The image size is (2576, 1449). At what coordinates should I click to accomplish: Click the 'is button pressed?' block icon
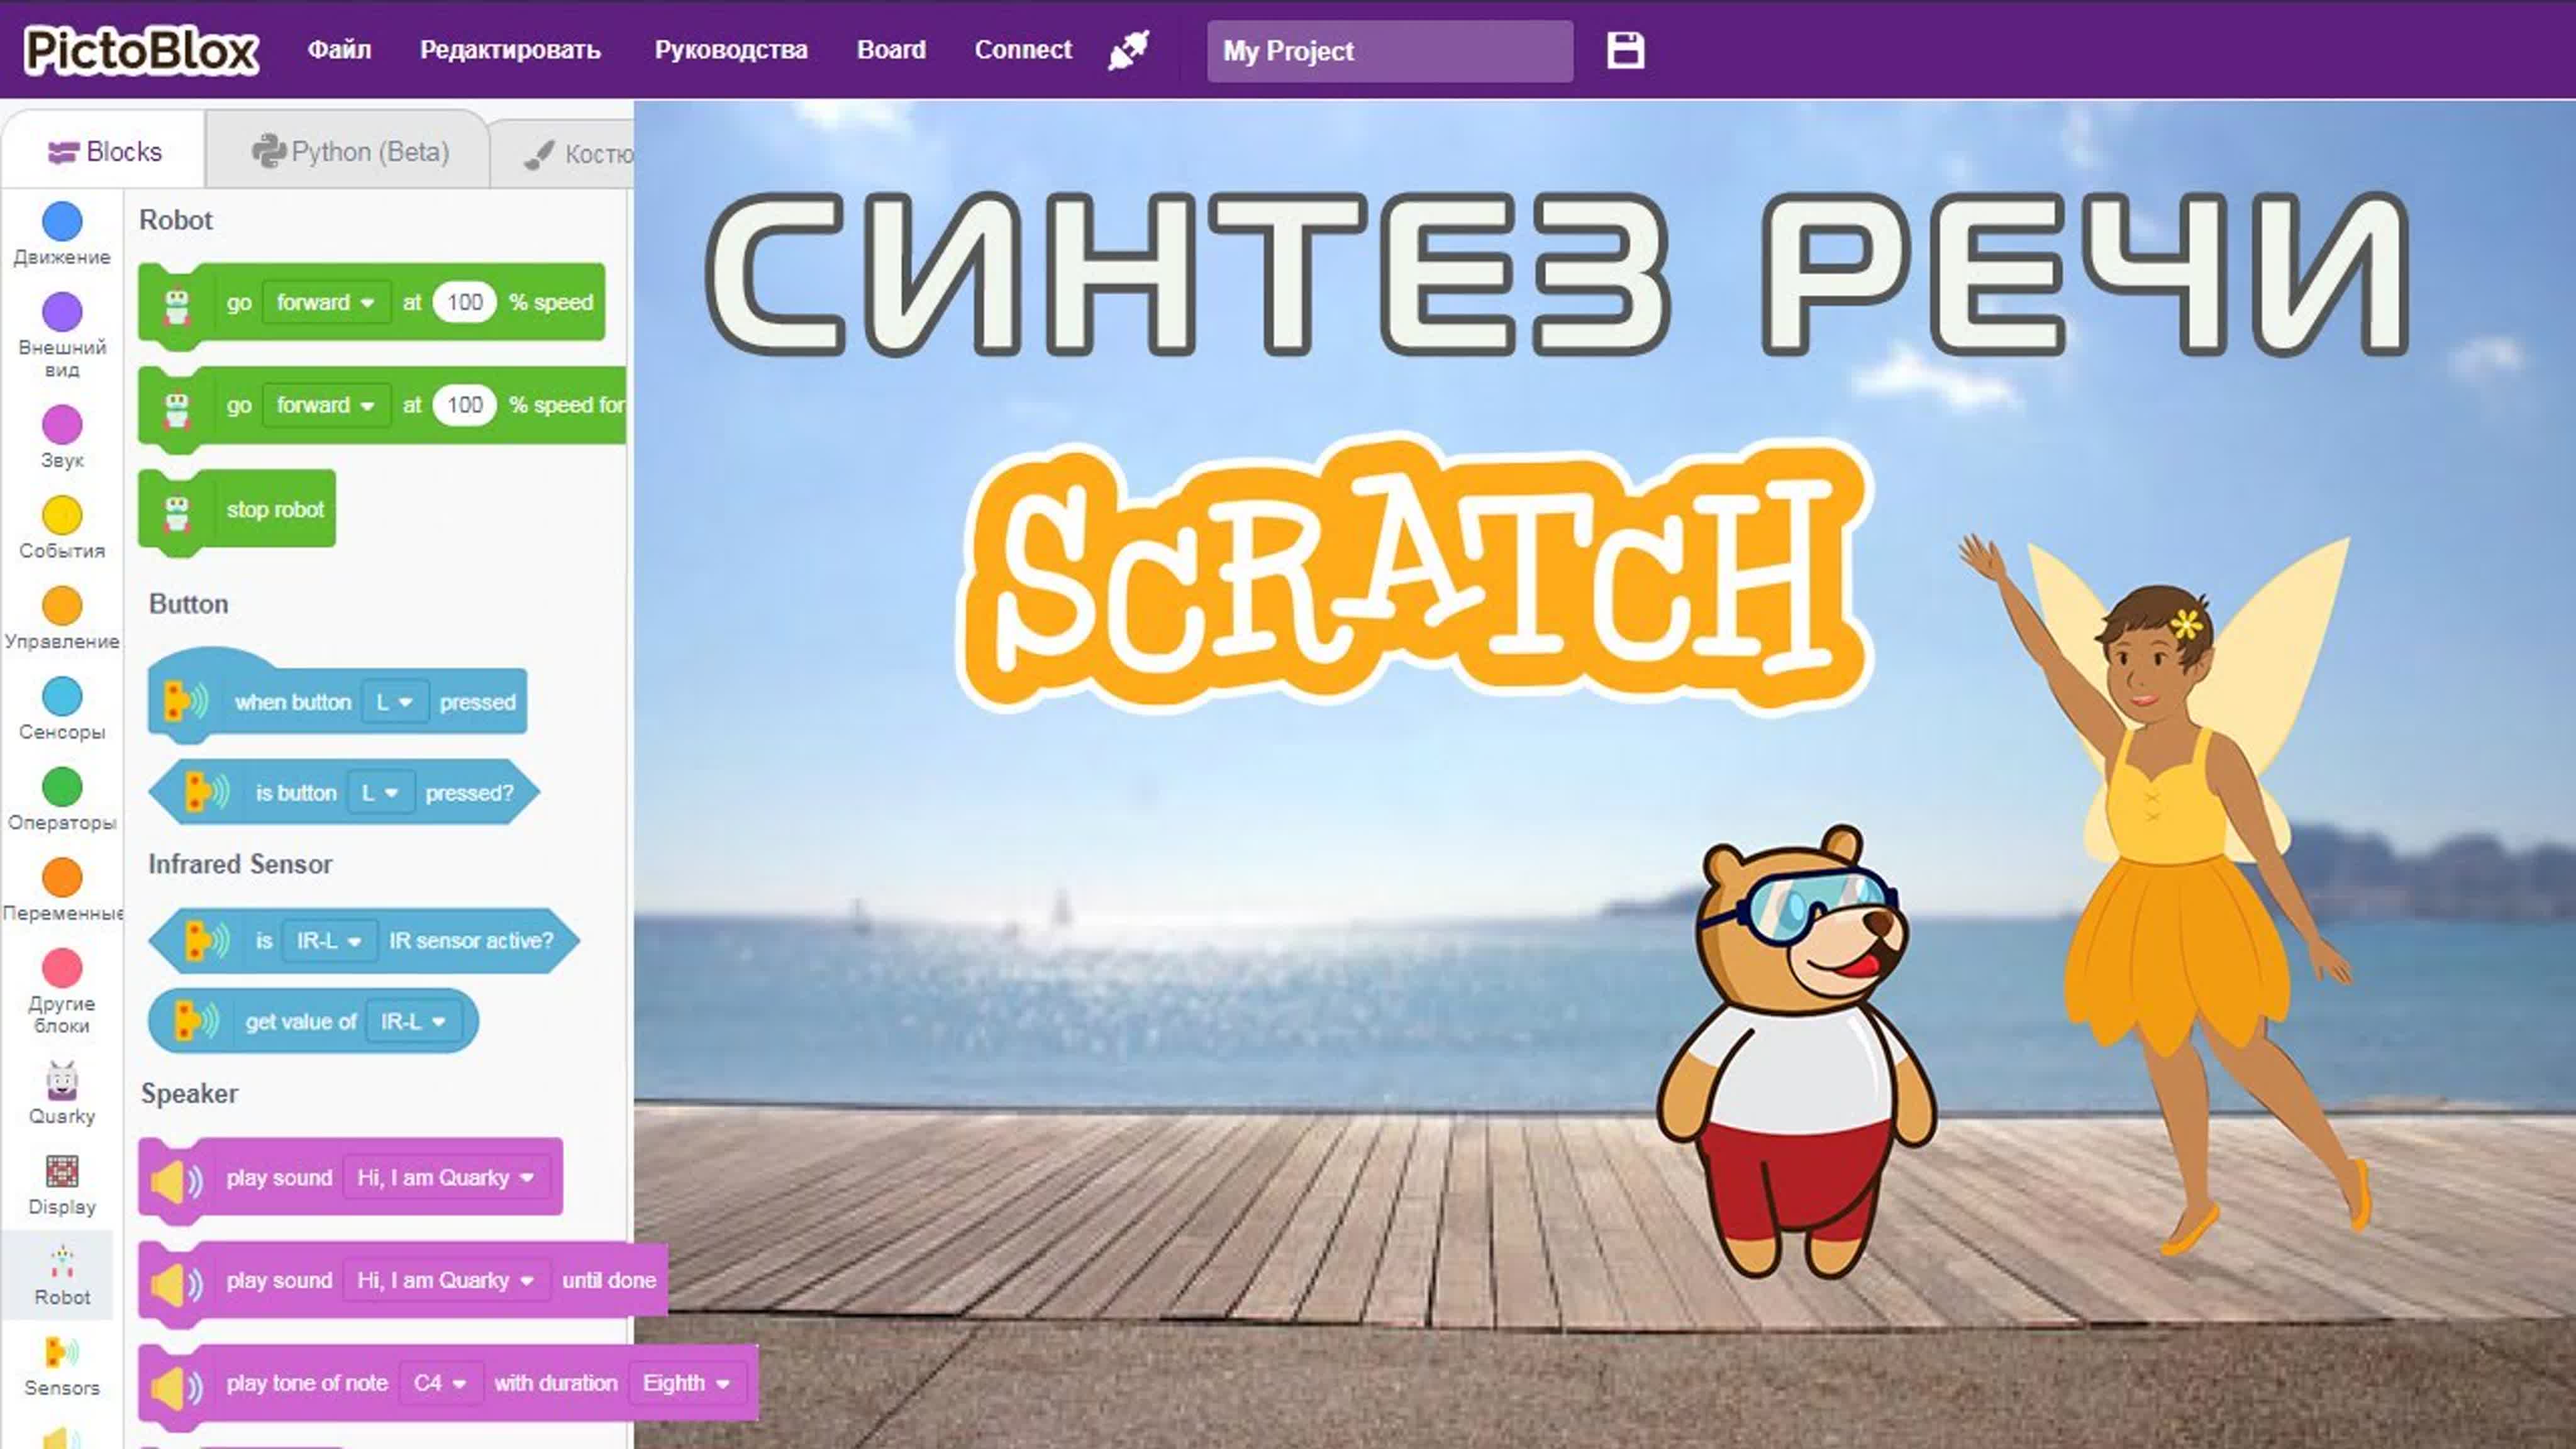pyautogui.click(x=207, y=792)
